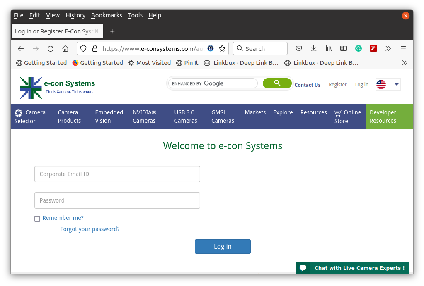424x286 pixels.
Task: Open NVIDIA Cameras navigation item
Action: (144, 117)
